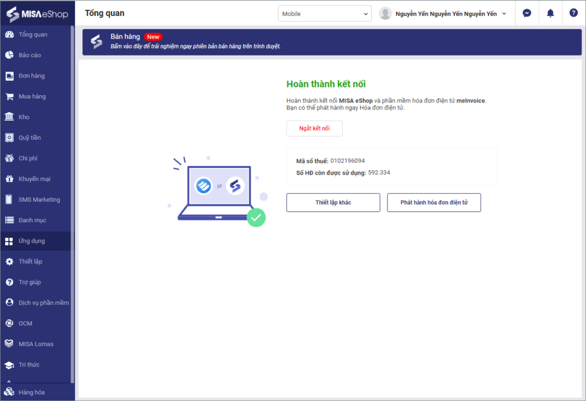
Task: Click the Ứng dụng grid icon
Action: coord(9,241)
